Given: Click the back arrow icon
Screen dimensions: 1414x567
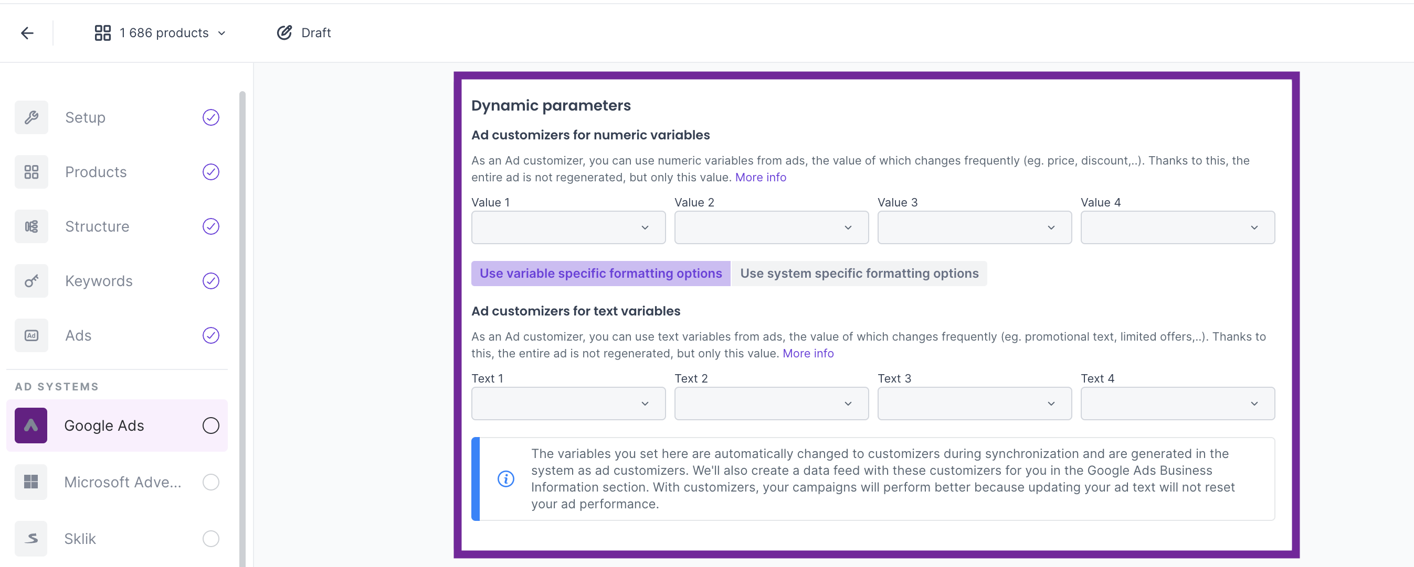Looking at the screenshot, I should click(27, 34).
